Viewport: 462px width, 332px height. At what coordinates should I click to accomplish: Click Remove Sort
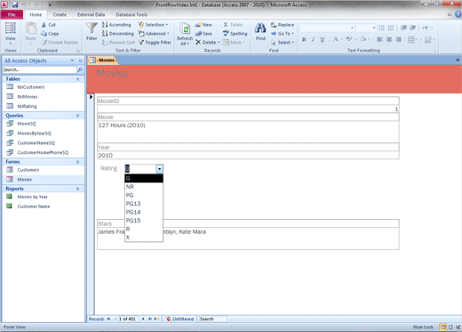point(118,43)
